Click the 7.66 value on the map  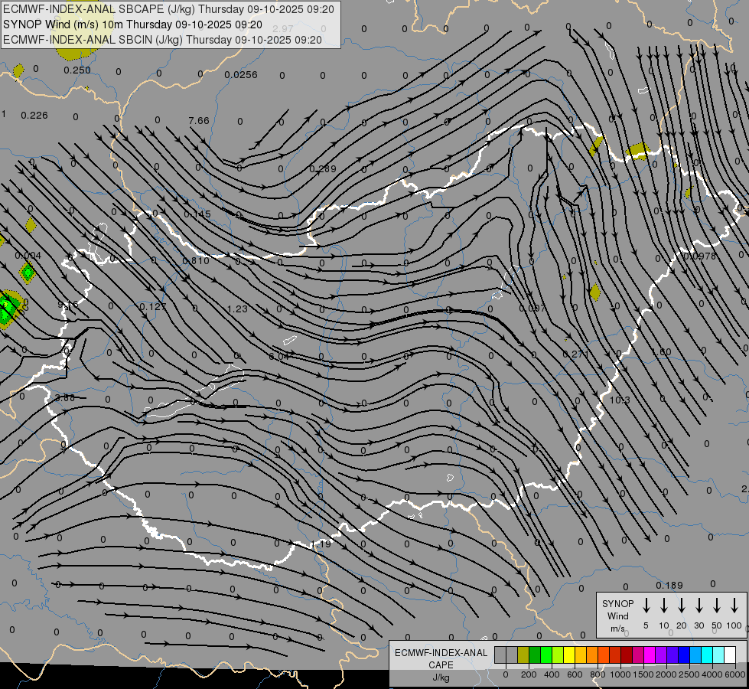[199, 121]
